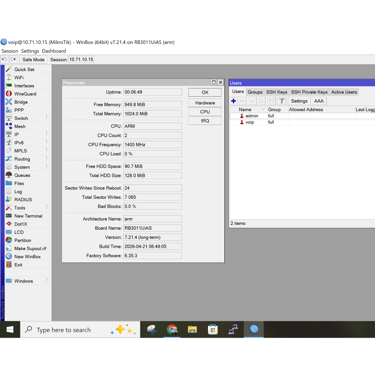Open the Log window
The width and height of the screenshot is (375, 375).
(28, 191)
